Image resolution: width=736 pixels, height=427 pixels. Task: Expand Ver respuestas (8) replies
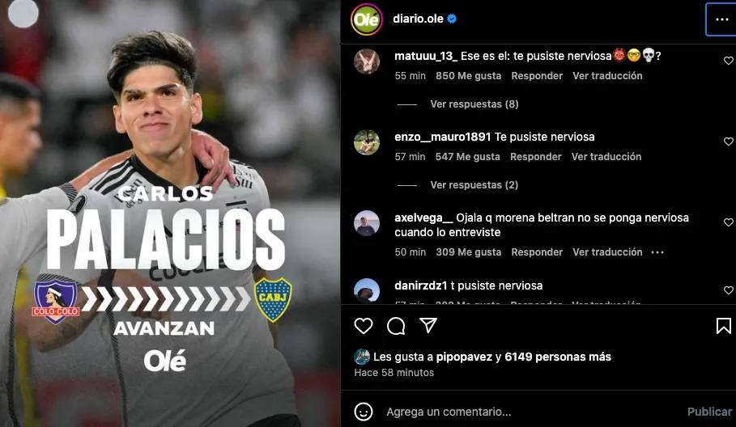474,104
